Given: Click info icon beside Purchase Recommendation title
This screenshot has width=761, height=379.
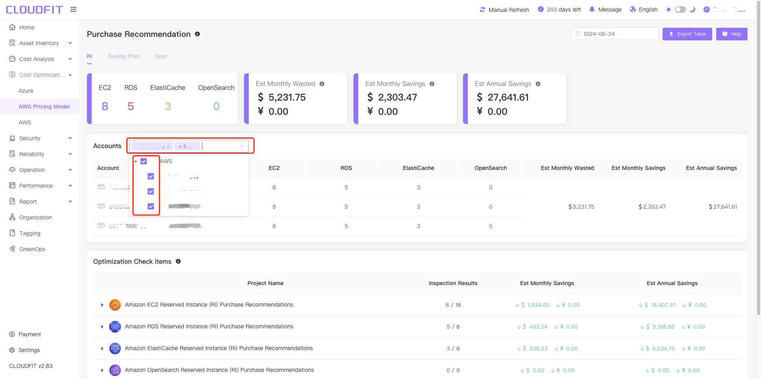Looking at the screenshot, I should tap(197, 34).
